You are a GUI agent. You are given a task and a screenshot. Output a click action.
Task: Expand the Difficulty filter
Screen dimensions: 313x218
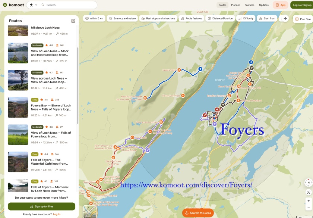click(x=246, y=18)
